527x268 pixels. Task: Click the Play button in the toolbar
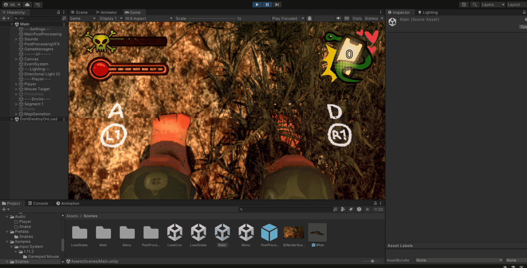coord(257,5)
